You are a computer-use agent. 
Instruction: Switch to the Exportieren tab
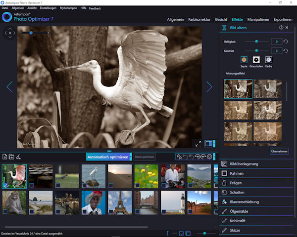(x=283, y=19)
